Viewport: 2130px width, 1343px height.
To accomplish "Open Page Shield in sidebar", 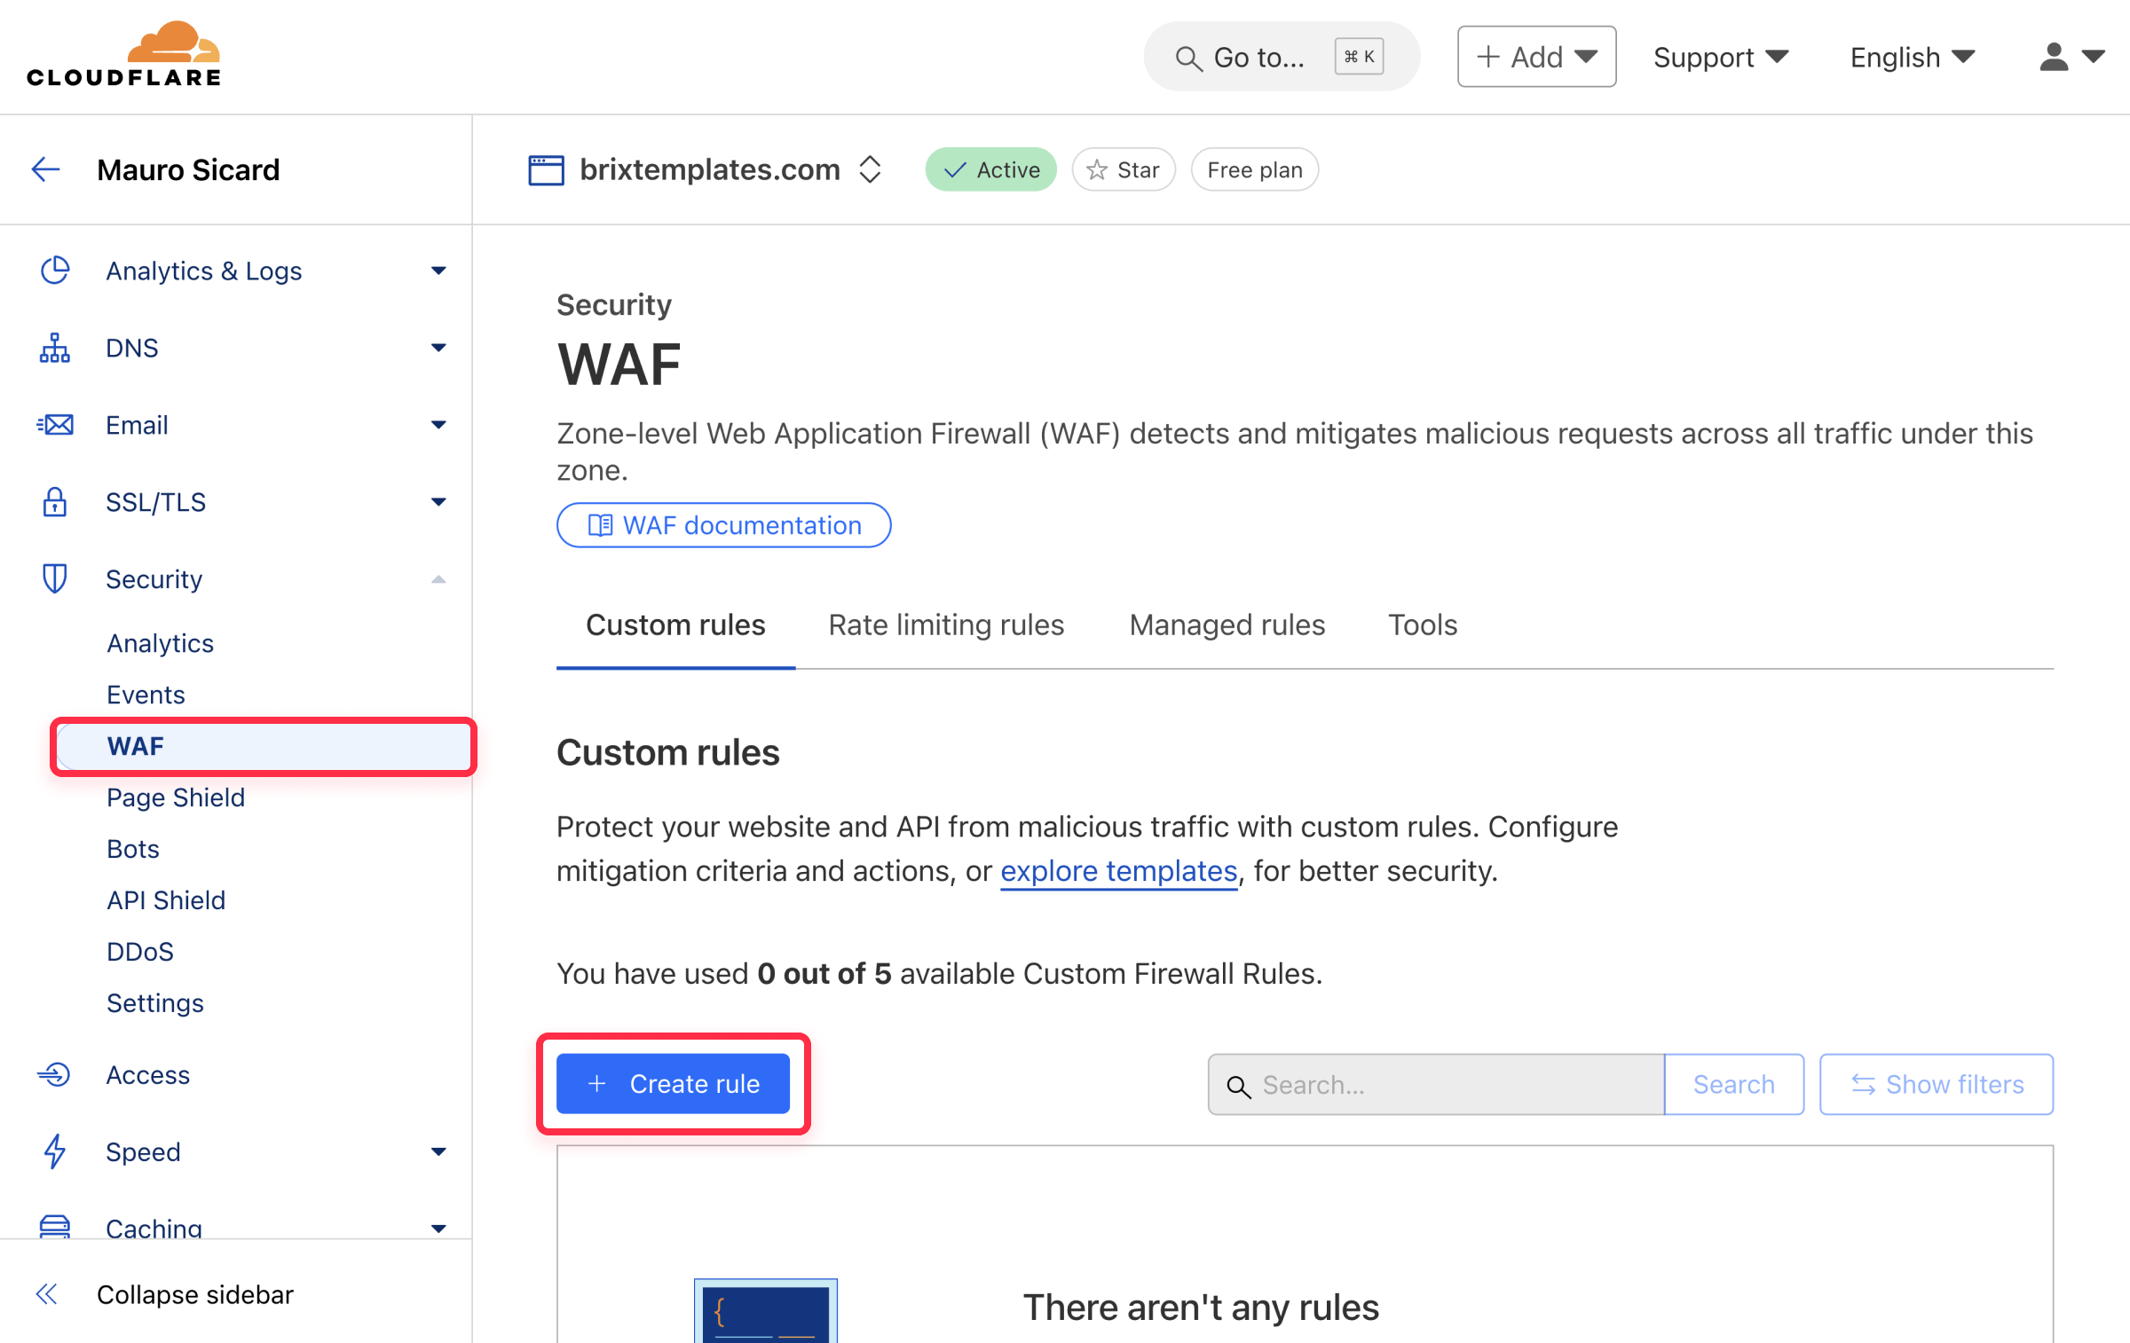I will tap(176, 797).
